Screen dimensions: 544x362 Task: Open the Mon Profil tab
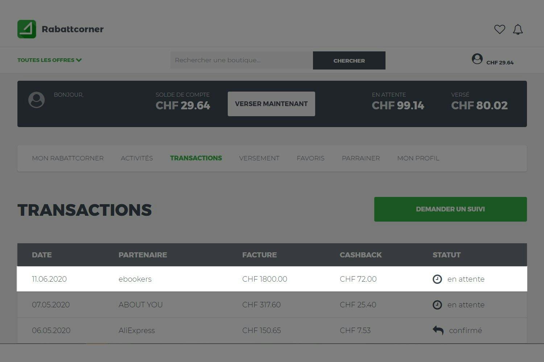point(418,158)
